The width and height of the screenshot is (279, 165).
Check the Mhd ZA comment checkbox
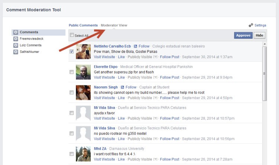tap(71, 154)
